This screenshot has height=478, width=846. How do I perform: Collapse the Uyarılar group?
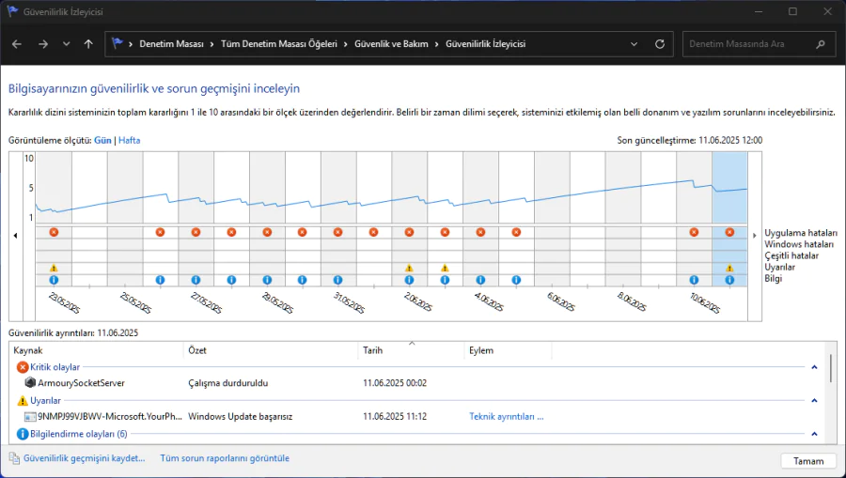tap(814, 400)
